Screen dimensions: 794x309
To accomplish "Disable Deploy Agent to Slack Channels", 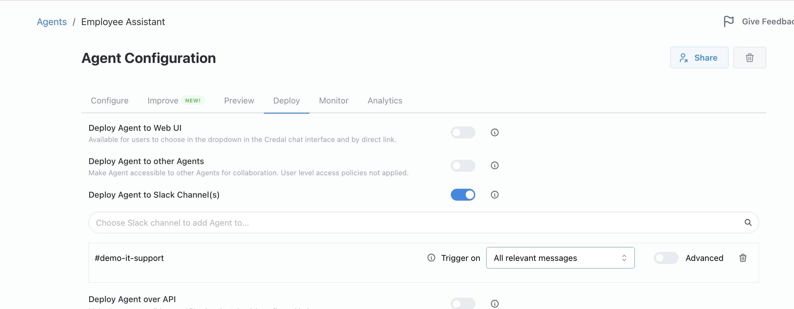I will tap(463, 195).
